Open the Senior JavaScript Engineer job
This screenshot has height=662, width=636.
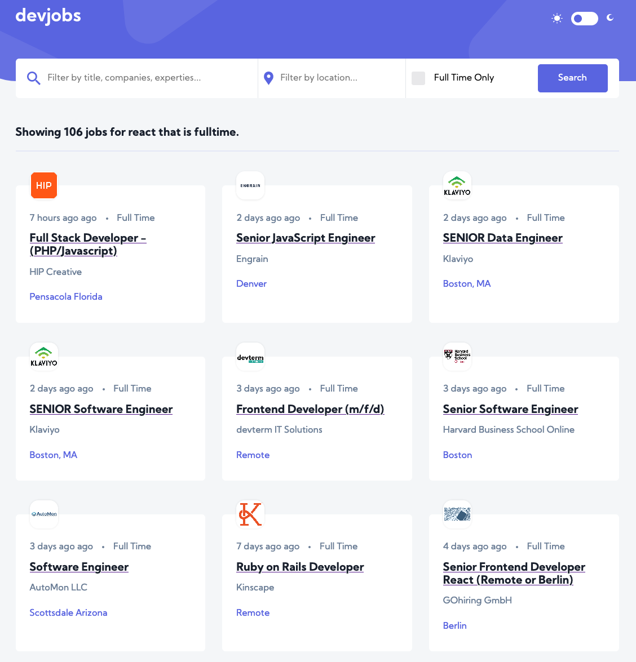306,238
